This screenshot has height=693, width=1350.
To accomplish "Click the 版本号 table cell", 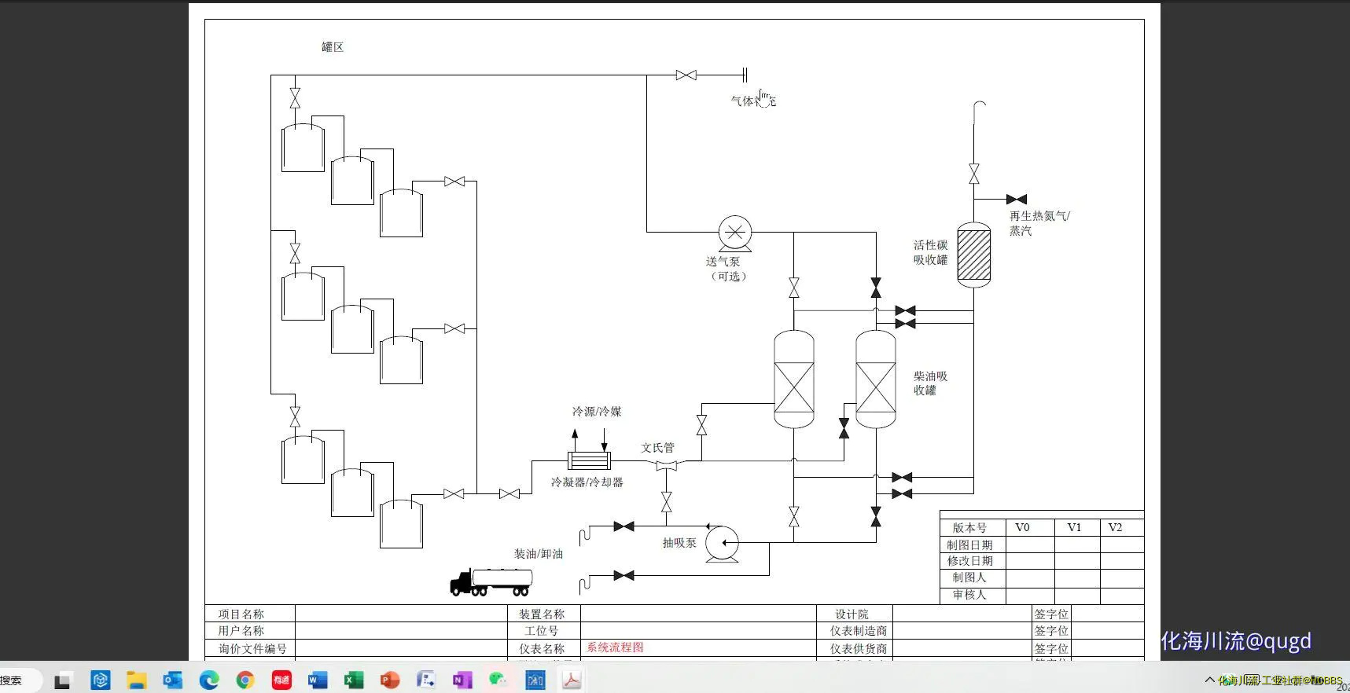I will tap(973, 527).
